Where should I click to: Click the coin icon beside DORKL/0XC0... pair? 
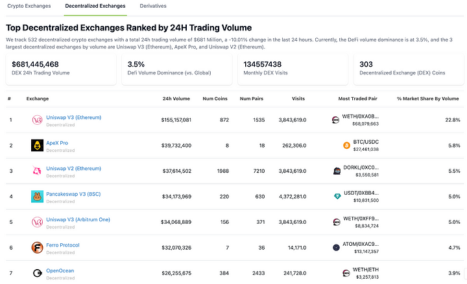pyautogui.click(x=337, y=171)
